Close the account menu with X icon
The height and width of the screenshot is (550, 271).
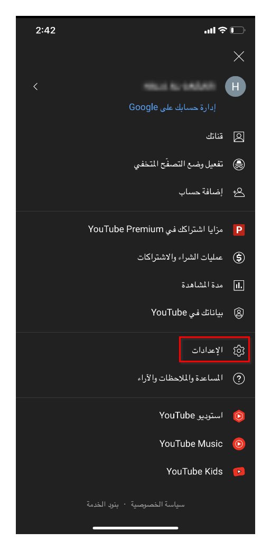tap(239, 57)
